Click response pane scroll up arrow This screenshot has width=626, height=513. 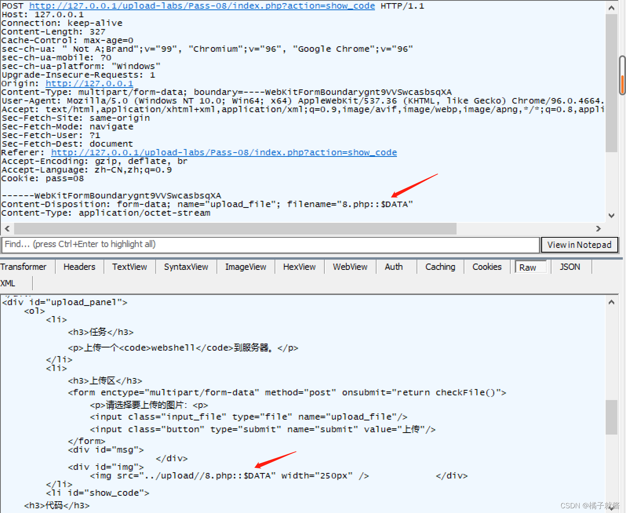click(611, 302)
